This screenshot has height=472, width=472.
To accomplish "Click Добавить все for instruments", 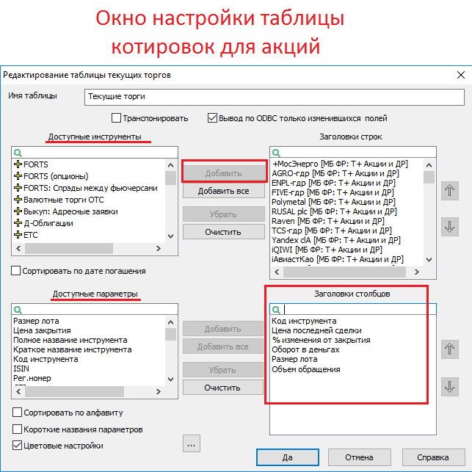I will pyautogui.click(x=223, y=191).
